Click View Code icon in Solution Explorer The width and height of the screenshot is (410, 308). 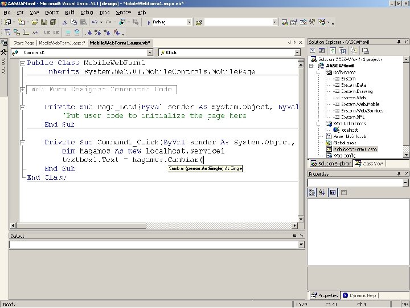[313, 51]
